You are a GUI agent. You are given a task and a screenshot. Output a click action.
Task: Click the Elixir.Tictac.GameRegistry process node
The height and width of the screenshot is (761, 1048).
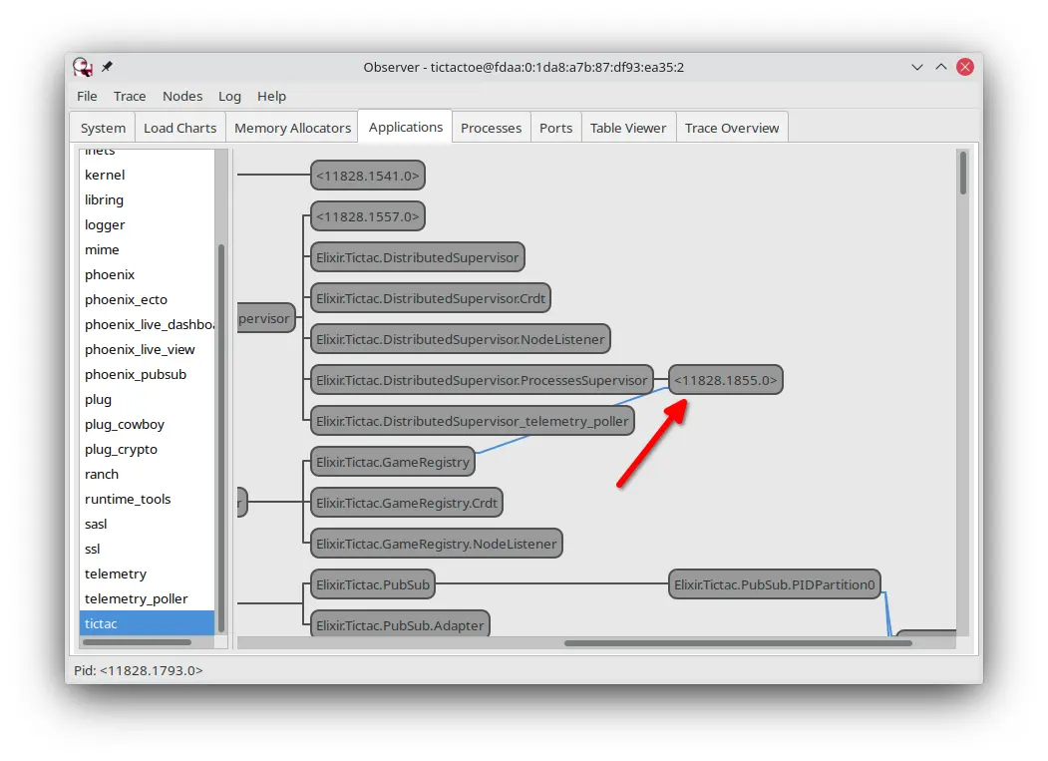coord(392,463)
